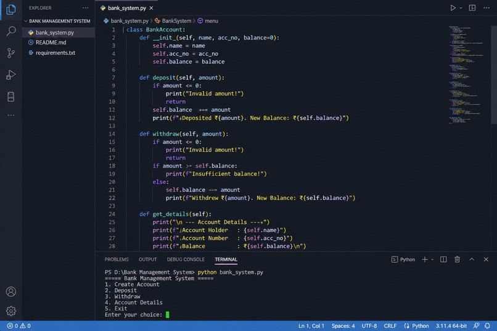Click the def withdraw(self, amount) line
The image size is (497, 331).
click(x=184, y=134)
